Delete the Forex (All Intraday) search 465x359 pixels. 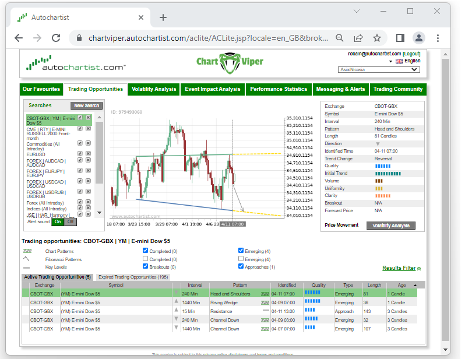pyautogui.click(x=88, y=202)
